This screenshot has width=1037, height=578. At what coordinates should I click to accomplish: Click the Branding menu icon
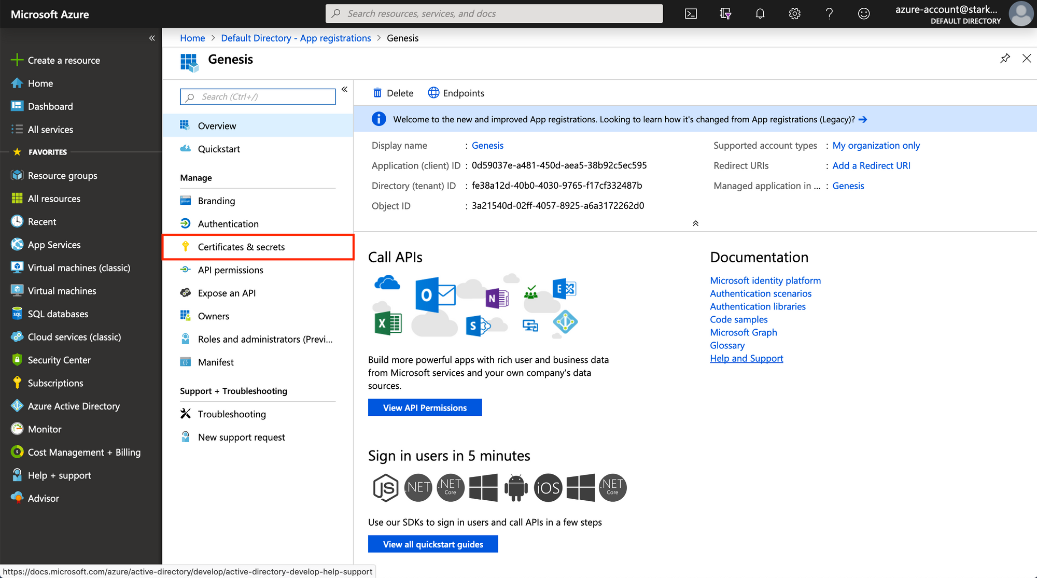coord(185,200)
